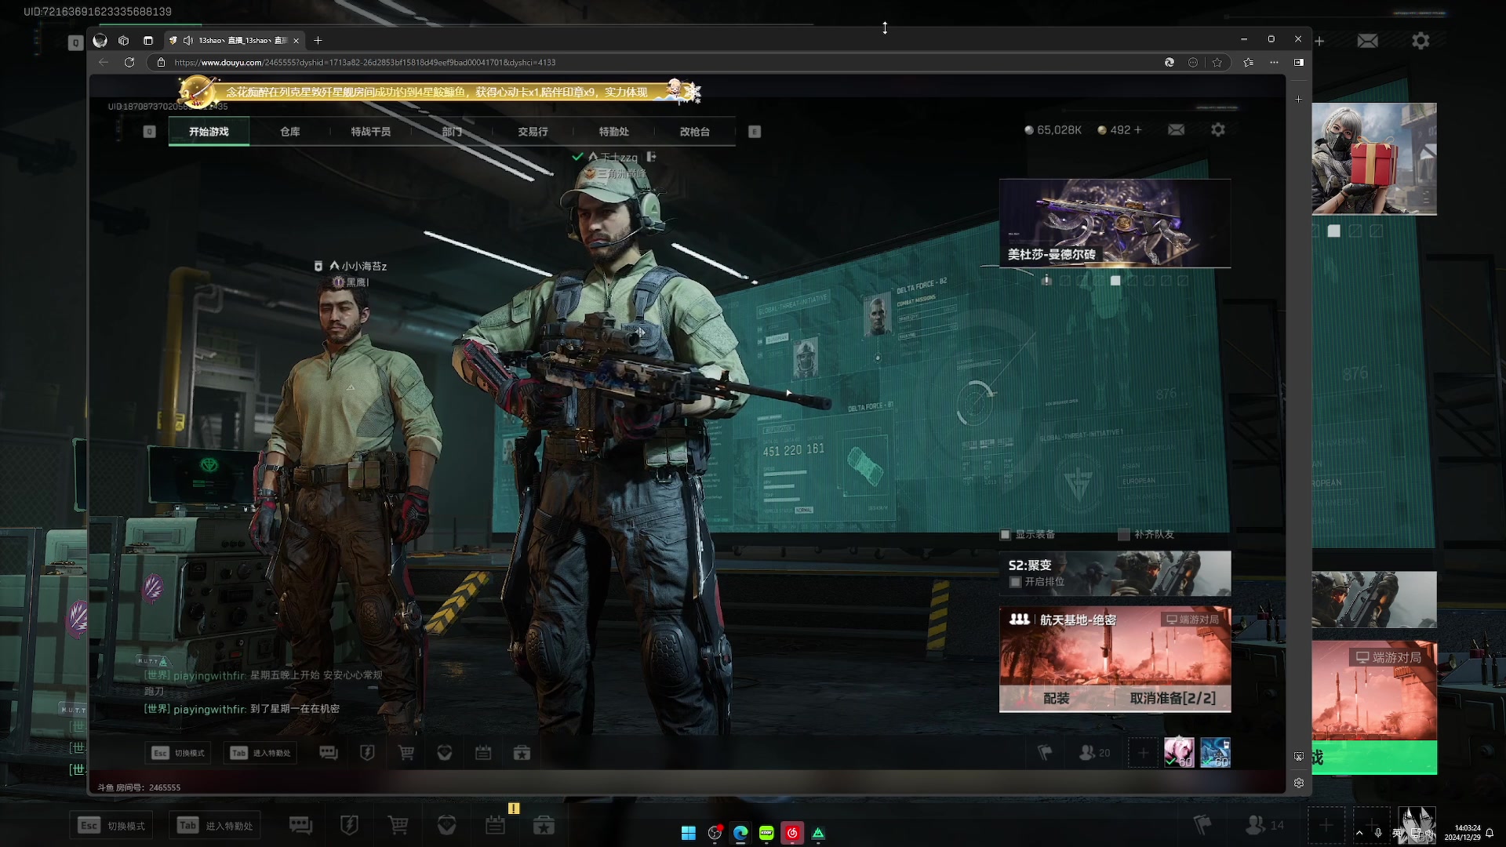1506x847 pixels.
Task: Click background game window's shopping cart icon
Action: tap(398, 825)
